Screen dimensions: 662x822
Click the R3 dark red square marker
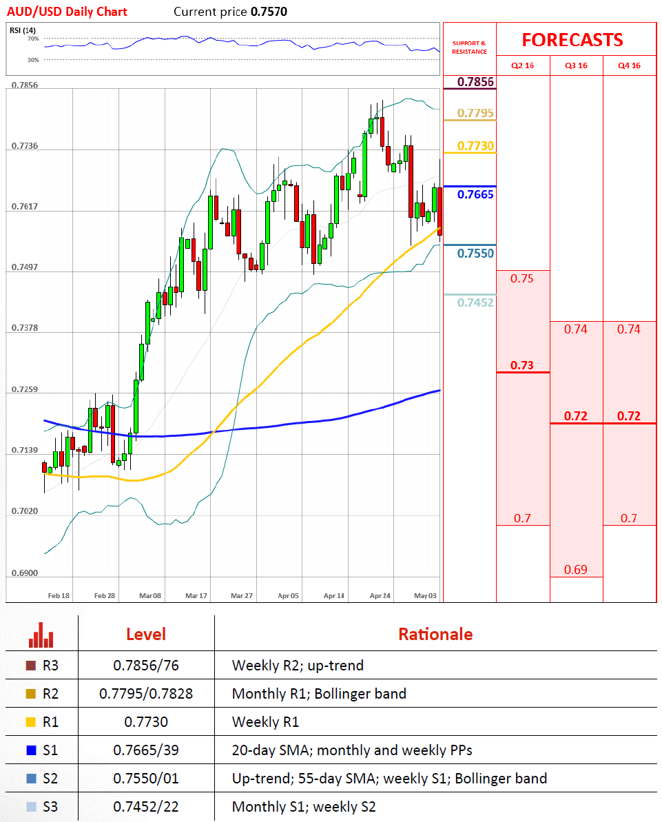coord(30,666)
